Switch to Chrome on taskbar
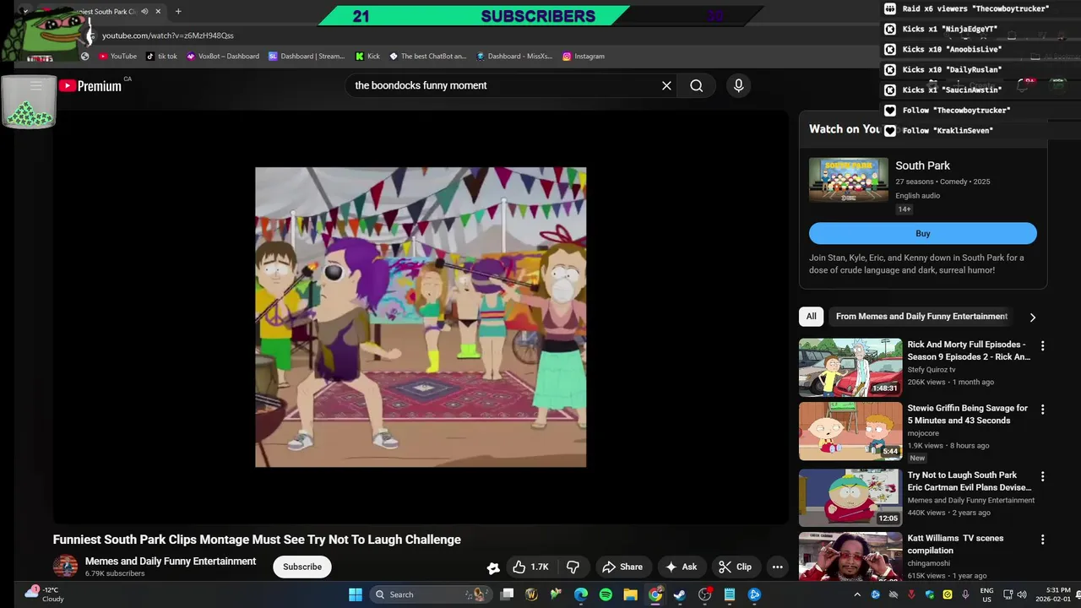The width and height of the screenshot is (1081, 608). click(x=655, y=594)
